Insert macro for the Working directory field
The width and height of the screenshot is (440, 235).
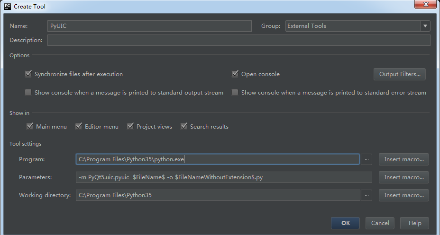pyautogui.click(x=403, y=195)
